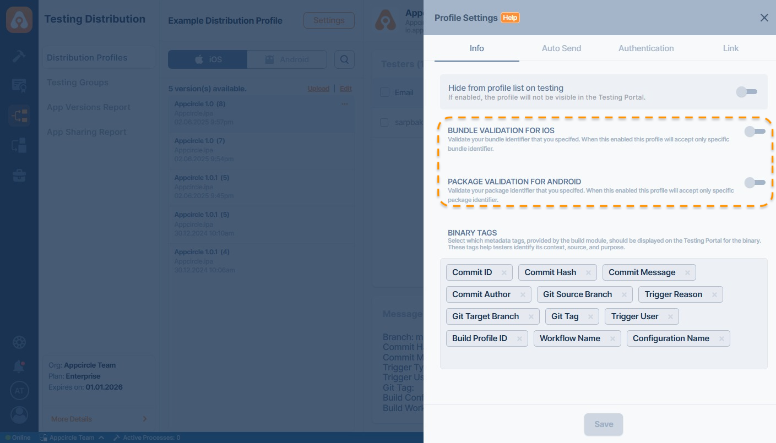Click the Save button
The width and height of the screenshot is (776, 443).
click(x=604, y=424)
